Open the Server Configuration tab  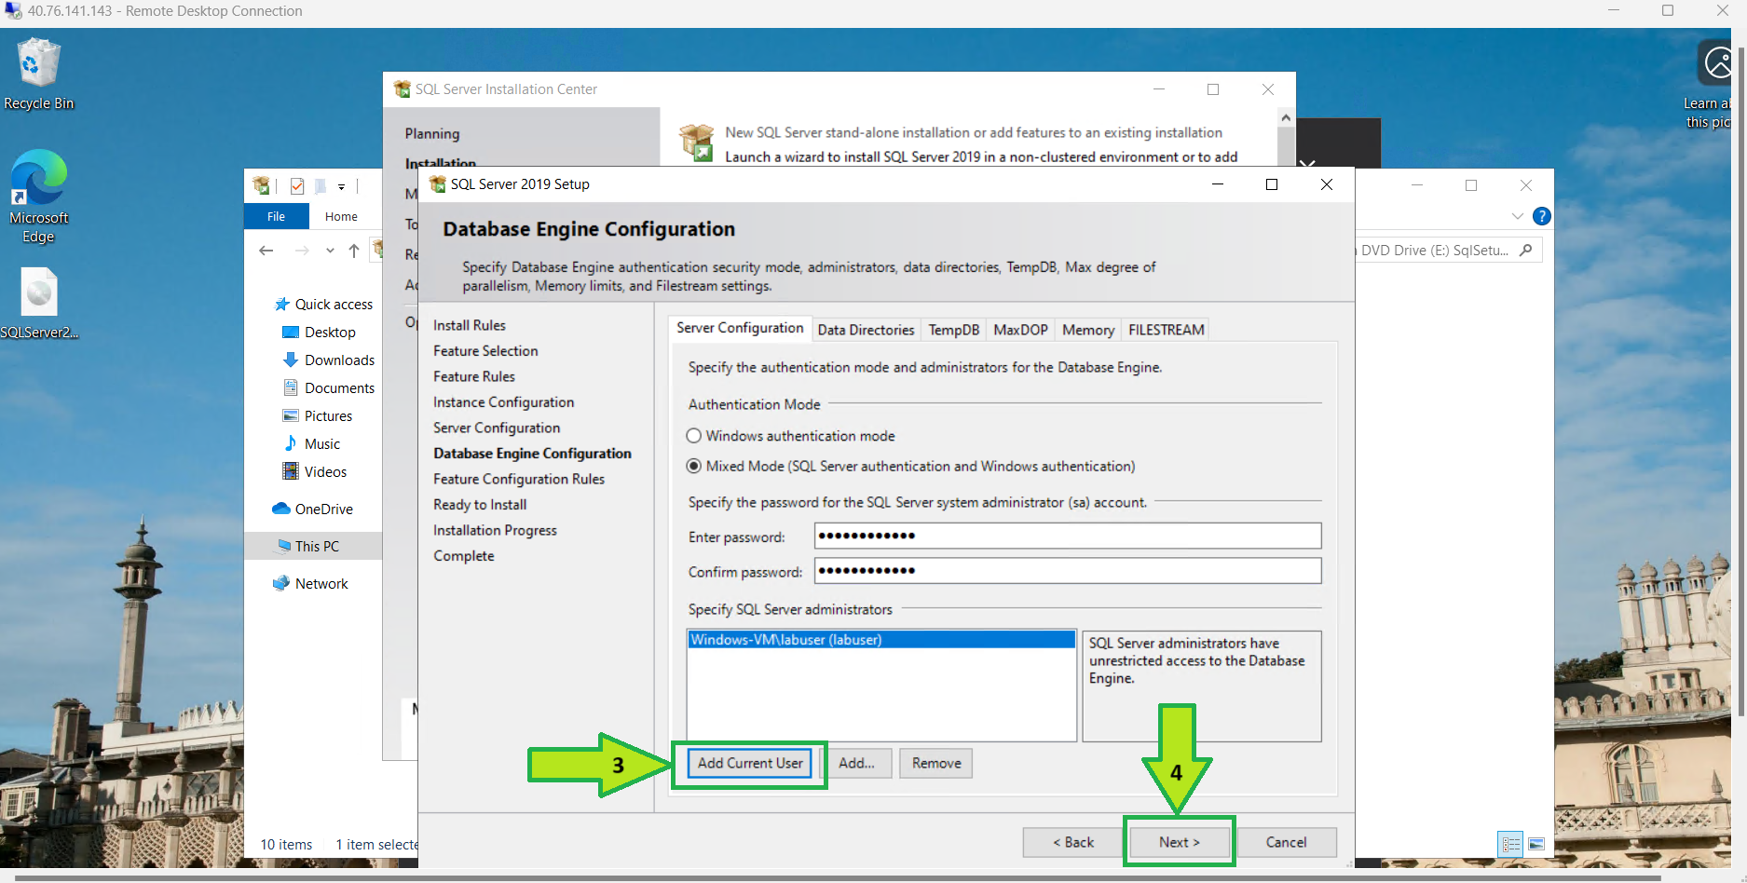[740, 328]
